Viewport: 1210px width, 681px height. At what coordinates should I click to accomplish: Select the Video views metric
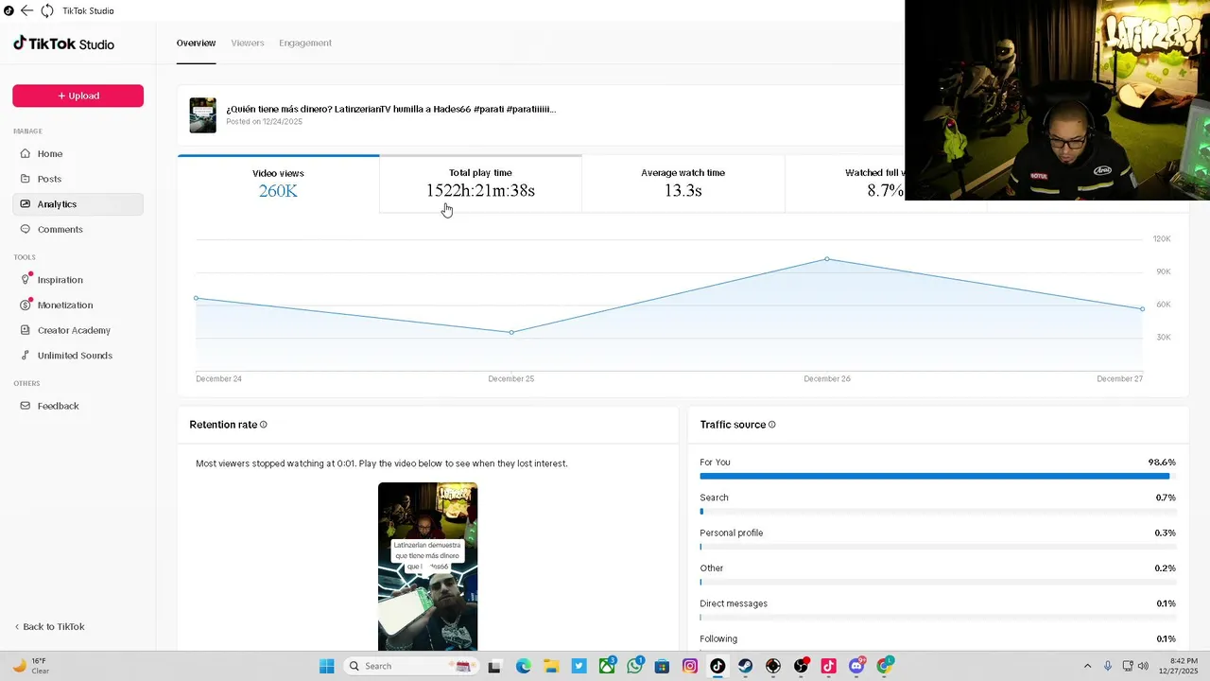278,183
